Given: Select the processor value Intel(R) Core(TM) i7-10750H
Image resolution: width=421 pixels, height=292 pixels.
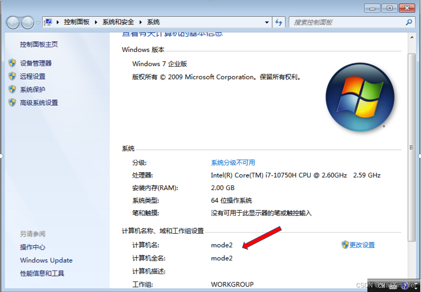Looking at the screenshot, I should pyautogui.click(x=296, y=175).
